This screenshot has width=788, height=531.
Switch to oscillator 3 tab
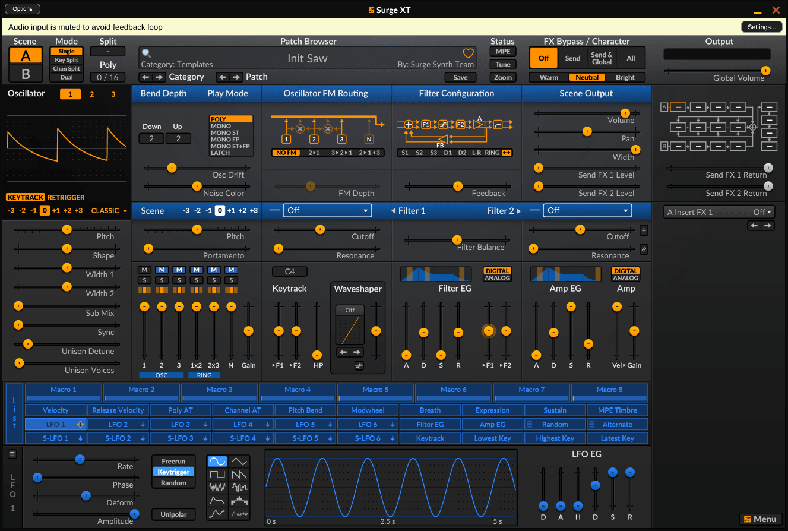tap(113, 94)
